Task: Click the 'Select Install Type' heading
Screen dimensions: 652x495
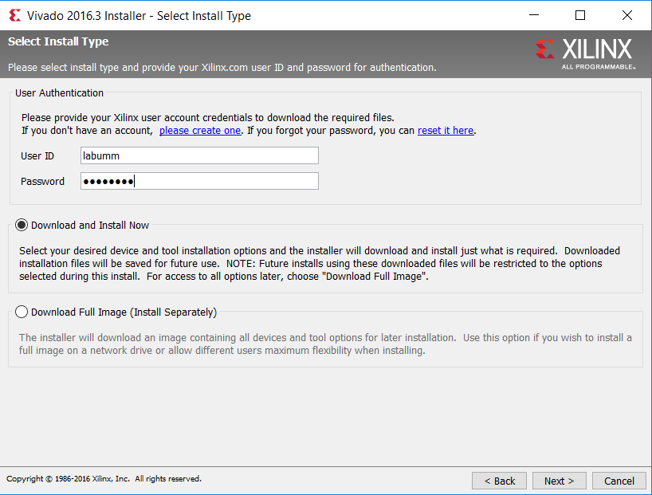Action: [x=58, y=41]
